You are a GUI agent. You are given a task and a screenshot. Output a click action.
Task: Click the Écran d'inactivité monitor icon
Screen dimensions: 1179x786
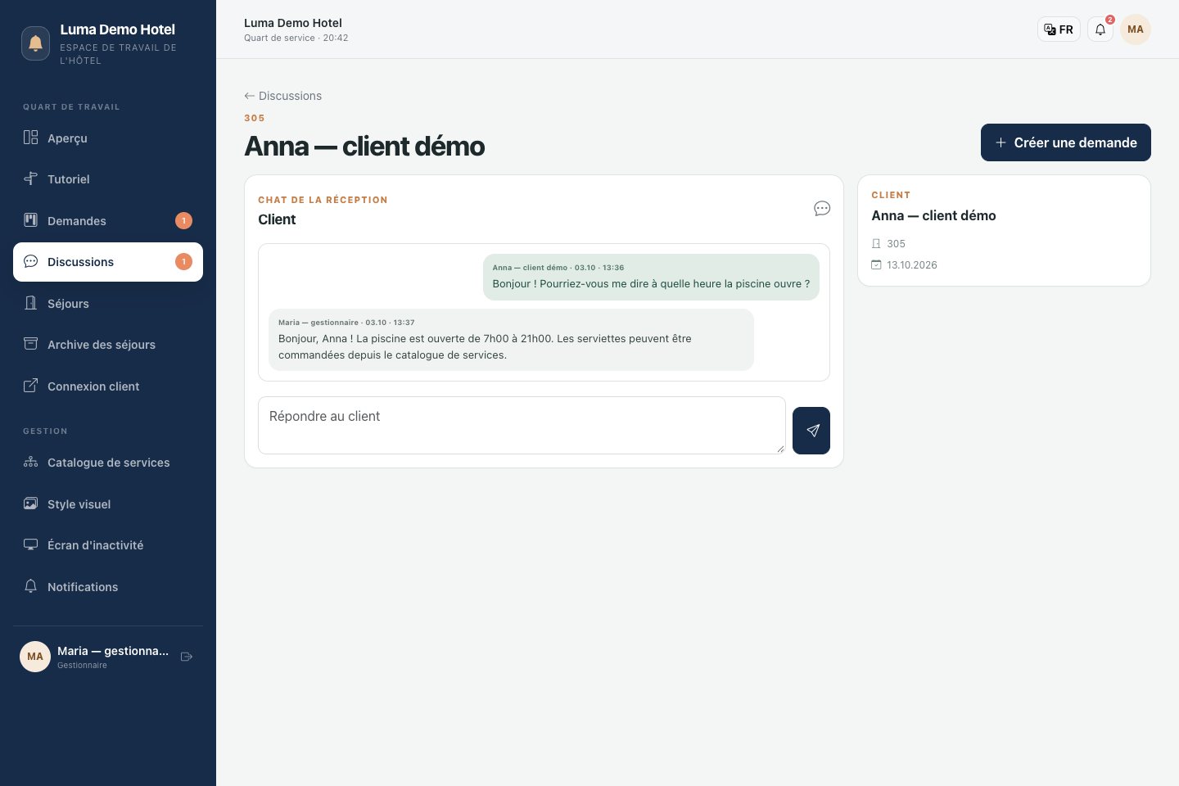pos(30,544)
